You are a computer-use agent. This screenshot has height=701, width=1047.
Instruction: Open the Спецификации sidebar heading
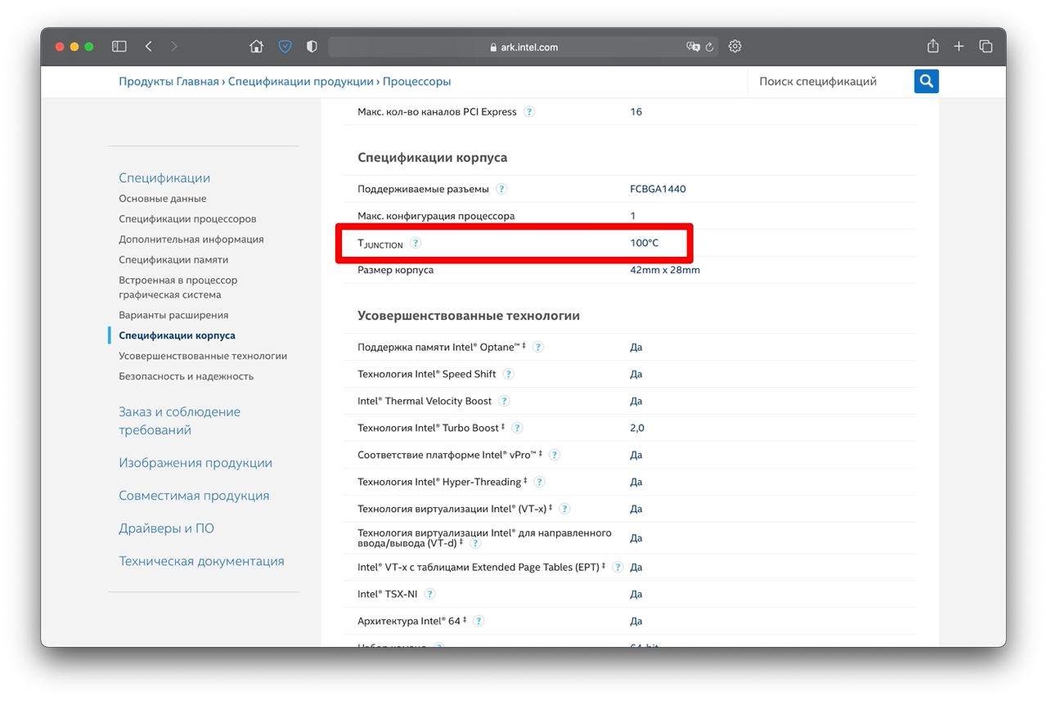pyautogui.click(x=164, y=177)
